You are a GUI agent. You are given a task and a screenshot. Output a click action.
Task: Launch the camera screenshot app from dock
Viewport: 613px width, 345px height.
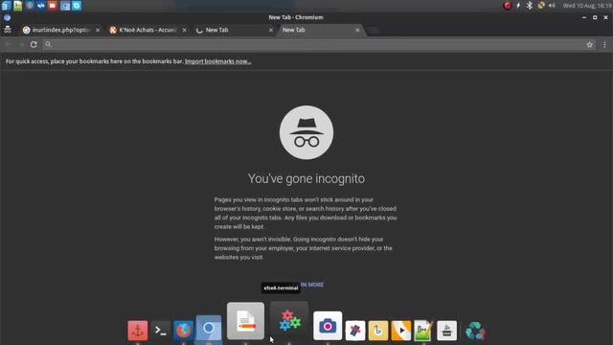328,326
